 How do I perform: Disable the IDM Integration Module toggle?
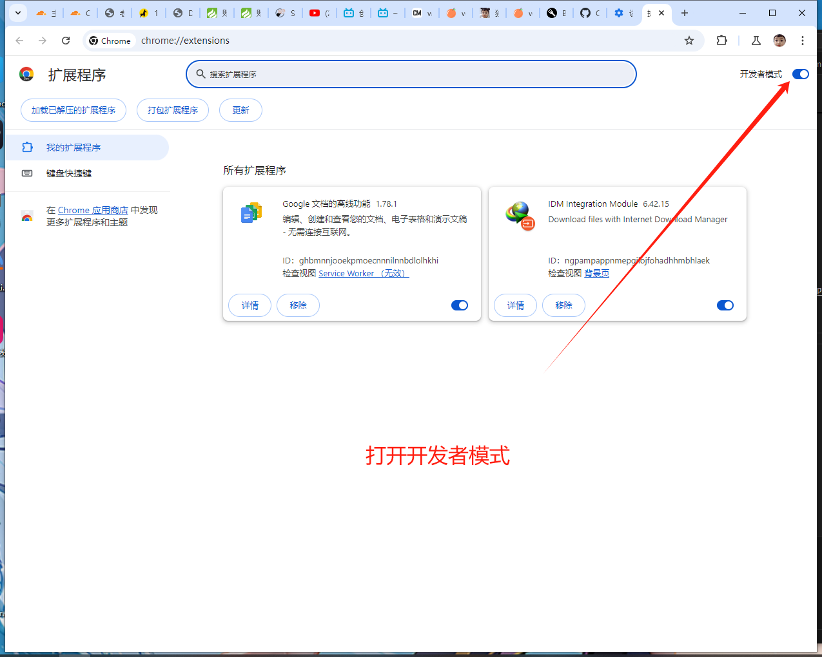tap(725, 305)
